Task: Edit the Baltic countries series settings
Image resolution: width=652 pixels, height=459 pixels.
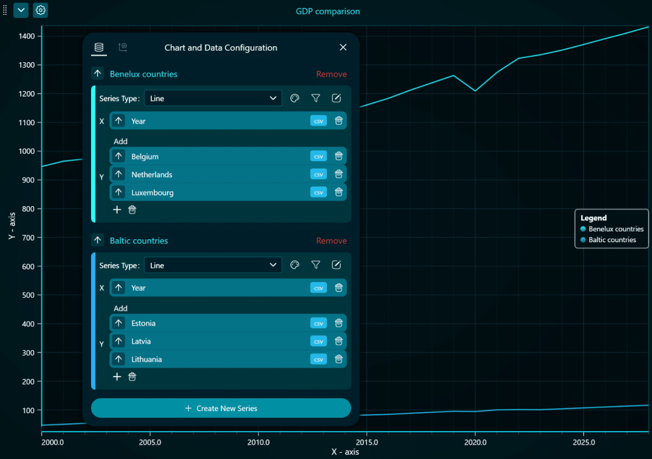Action: pos(336,265)
